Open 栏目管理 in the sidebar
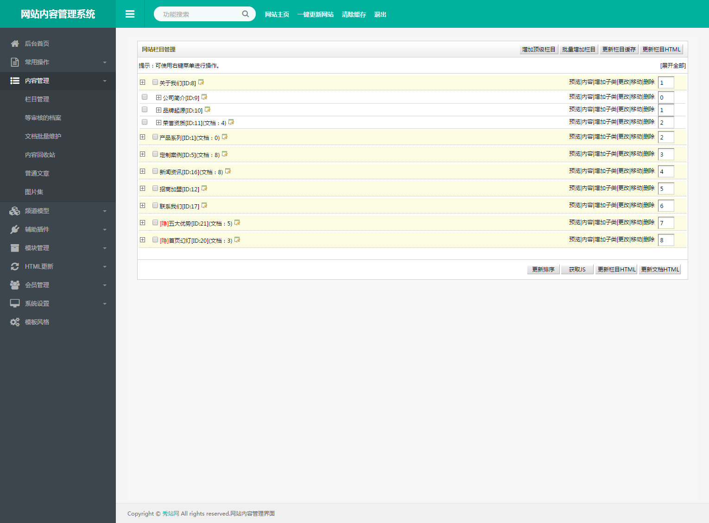 pyautogui.click(x=37, y=99)
